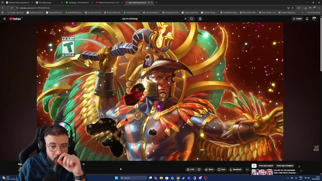Viewport: 322px width, 181px height.
Task: Clear the YouTube search query
Action: click(x=185, y=19)
